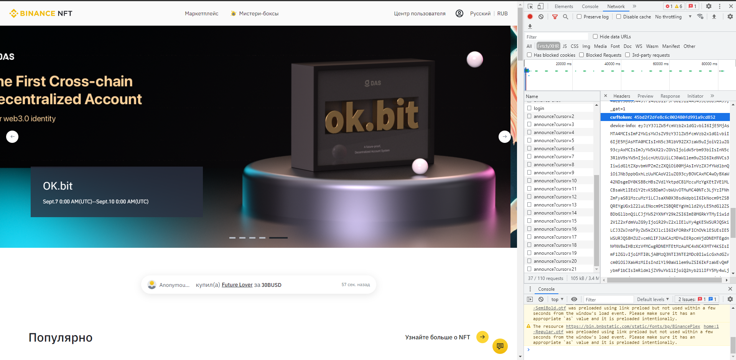The image size is (736, 360).
Task: Open the RUB currency selector
Action: (502, 13)
